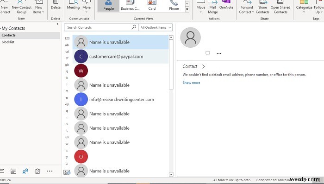The width and height of the screenshot is (324, 184).
Task: Select first Name is unavailable contact
Action: (120, 42)
